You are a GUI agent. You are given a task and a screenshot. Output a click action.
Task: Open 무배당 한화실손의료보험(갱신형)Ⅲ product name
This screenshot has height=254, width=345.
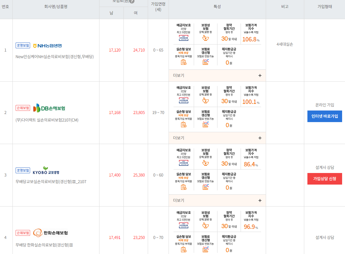coord(44,245)
